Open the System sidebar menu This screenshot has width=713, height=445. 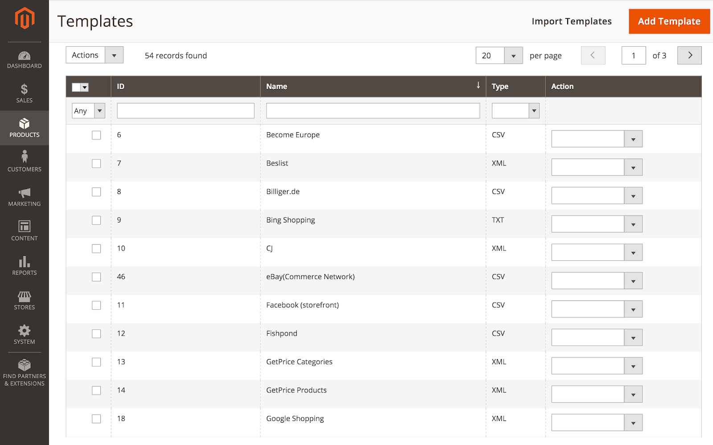coord(25,335)
